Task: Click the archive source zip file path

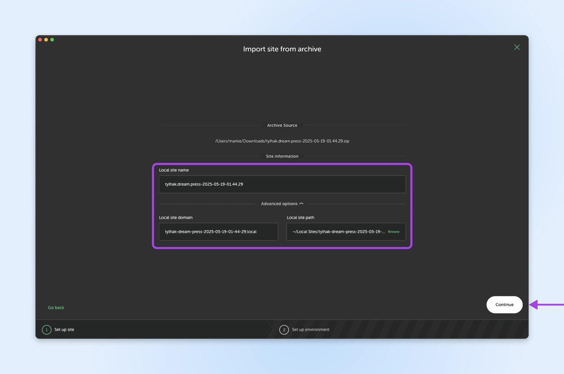Action: pos(282,141)
